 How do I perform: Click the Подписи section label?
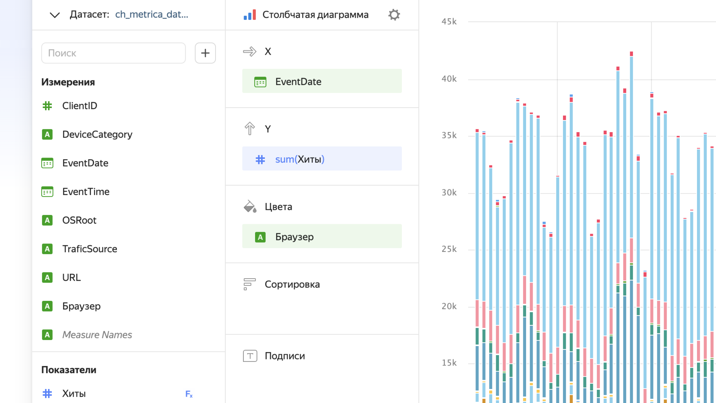(x=285, y=356)
